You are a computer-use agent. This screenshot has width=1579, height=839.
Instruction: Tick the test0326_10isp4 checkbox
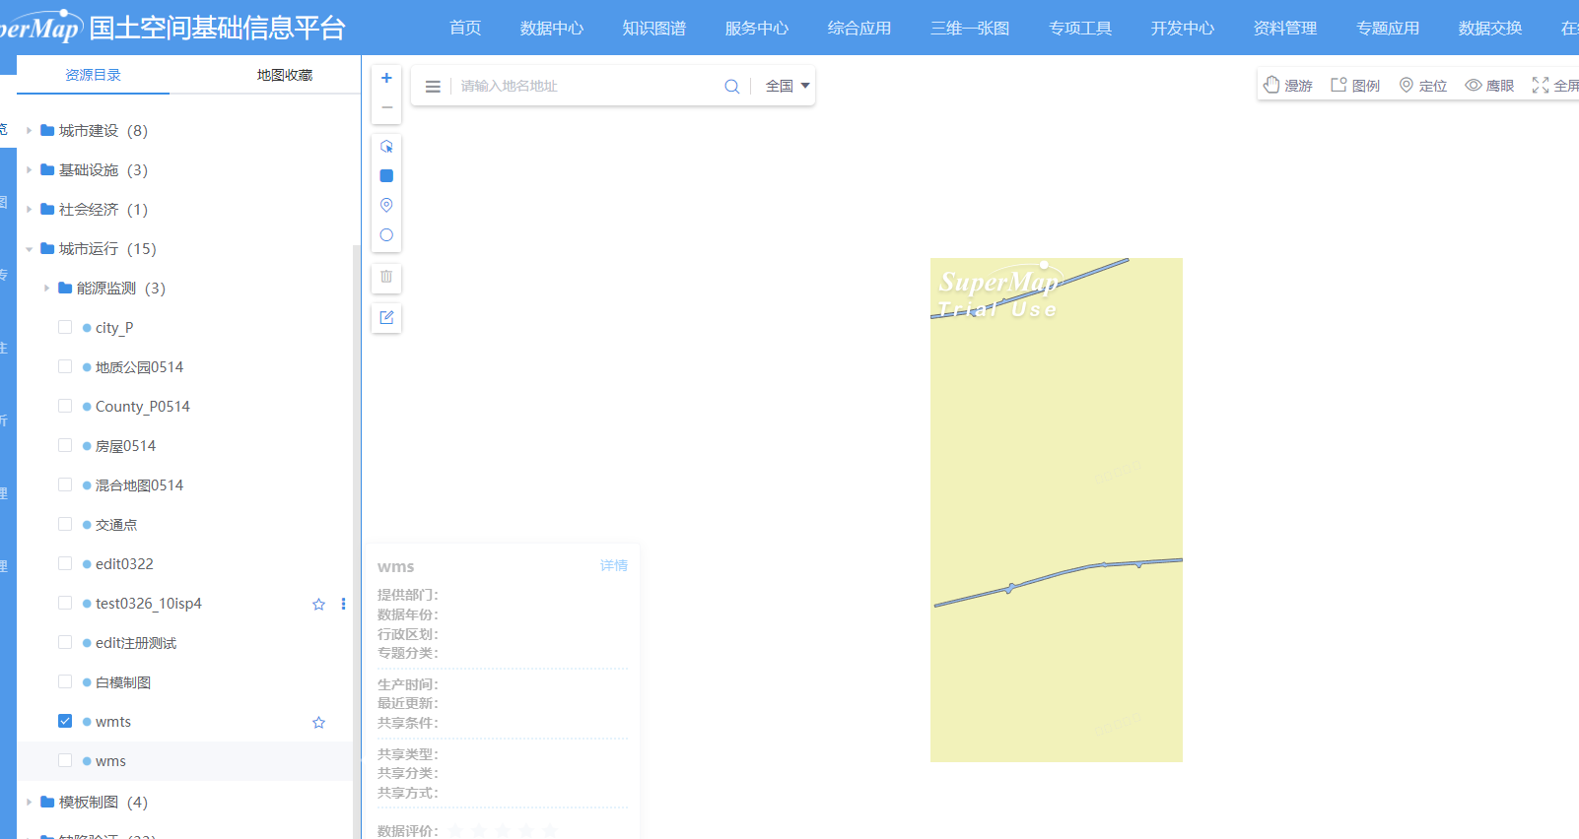pos(65,603)
